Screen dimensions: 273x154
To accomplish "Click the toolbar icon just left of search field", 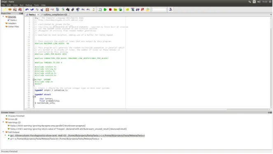I will coord(148,9).
